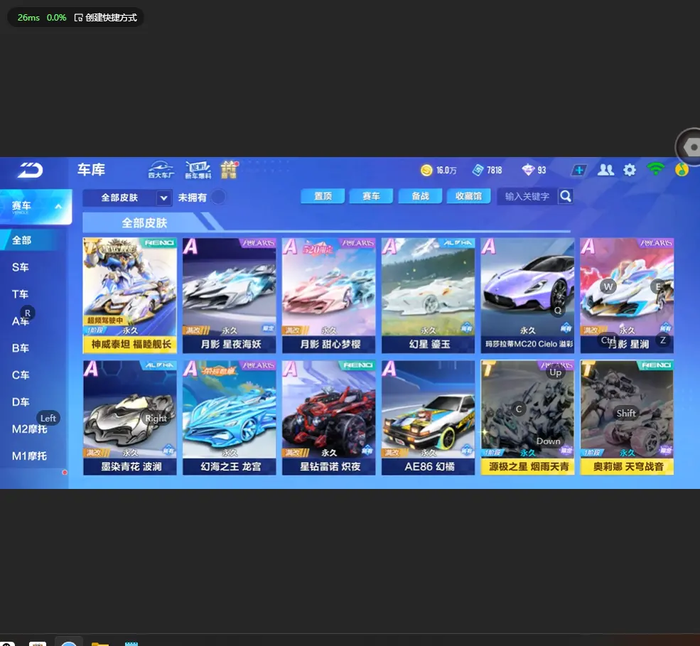Viewport: 700px width, 646px height.
Task: Click the 0.0% usage indicator
Action: click(x=56, y=18)
